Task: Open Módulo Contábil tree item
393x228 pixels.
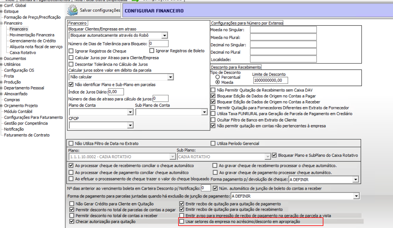Action: tap(18, 112)
